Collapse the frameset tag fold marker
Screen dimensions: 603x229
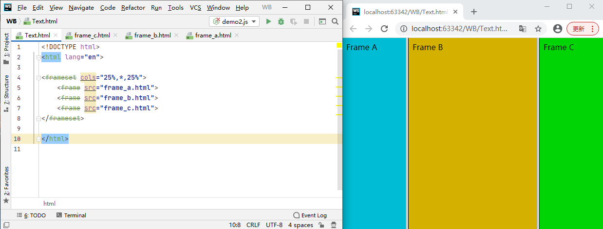click(38, 78)
